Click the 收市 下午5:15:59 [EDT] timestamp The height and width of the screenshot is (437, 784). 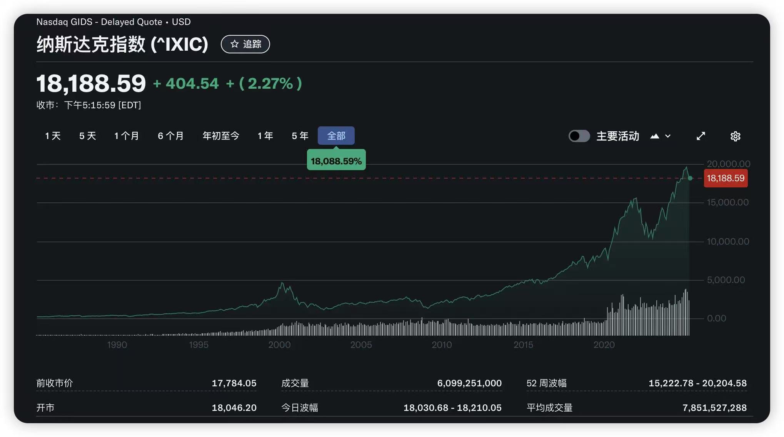[x=88, y=105]
